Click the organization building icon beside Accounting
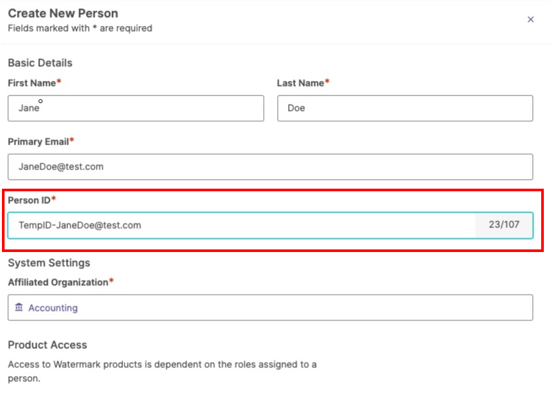This screenshot has width=551, height=395. pyautogui.click(x=19, y=308)
